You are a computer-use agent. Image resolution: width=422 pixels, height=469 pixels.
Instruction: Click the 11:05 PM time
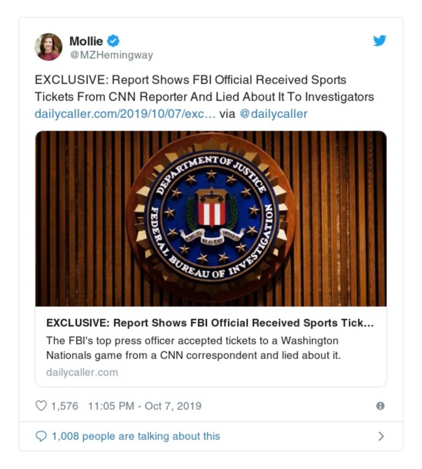111,406
